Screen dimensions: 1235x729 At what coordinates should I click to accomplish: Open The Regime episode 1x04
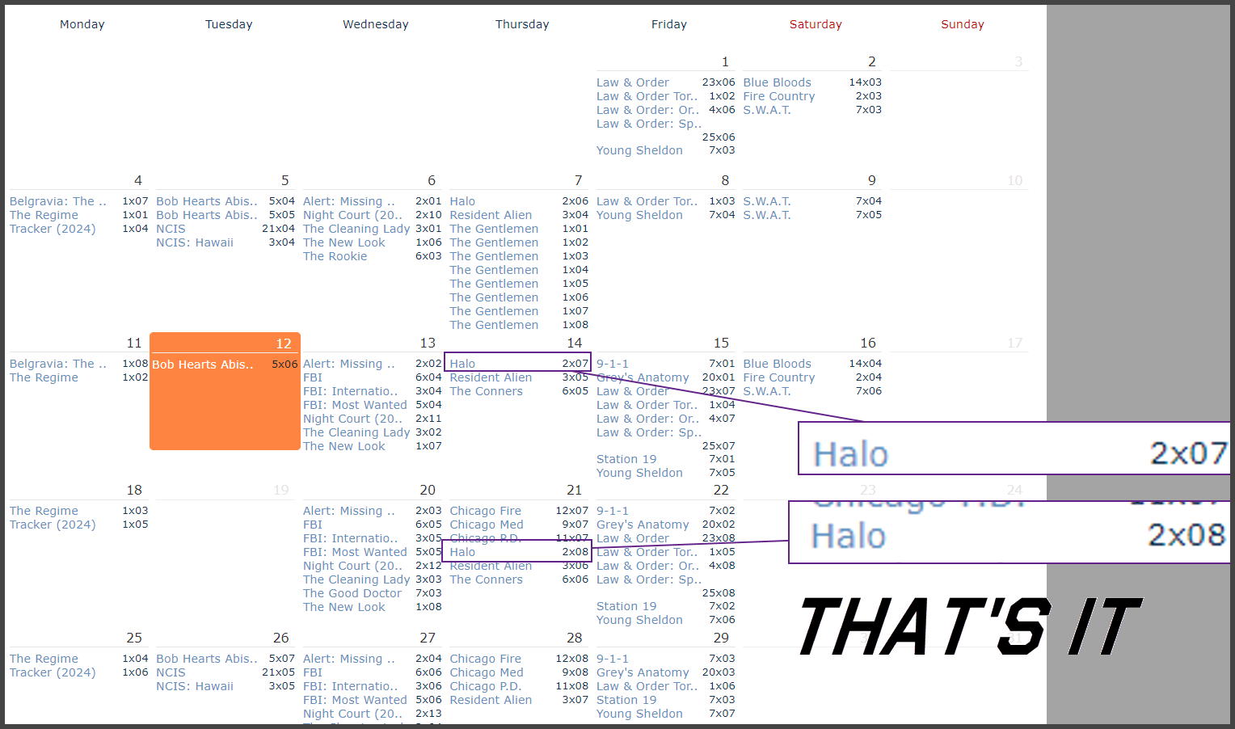44,659
